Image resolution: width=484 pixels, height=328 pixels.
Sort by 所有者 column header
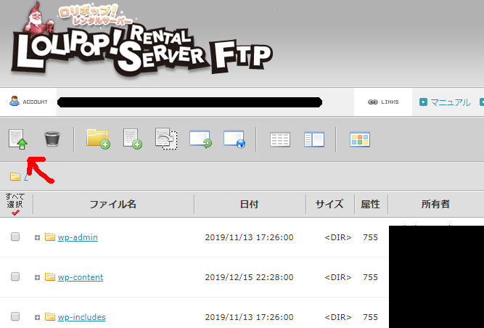435,204
